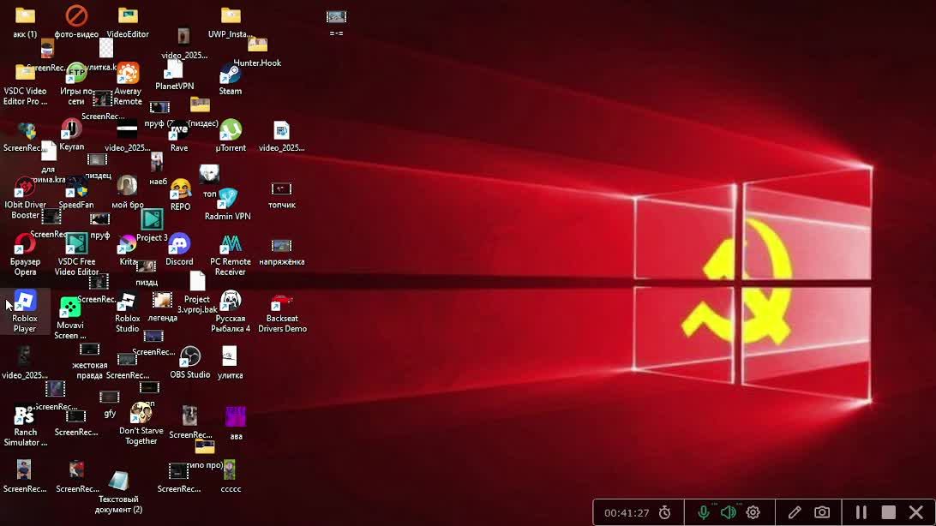Click the recorder timer clock icon

click(x=664, y=512)
